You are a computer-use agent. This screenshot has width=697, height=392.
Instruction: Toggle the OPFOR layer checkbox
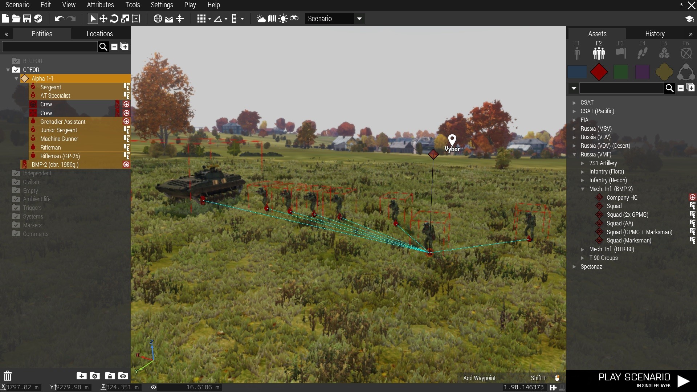16,70
